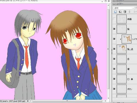Expand the ヒストリー panel
The image size is (137, 103).
(x=114, y=1)
